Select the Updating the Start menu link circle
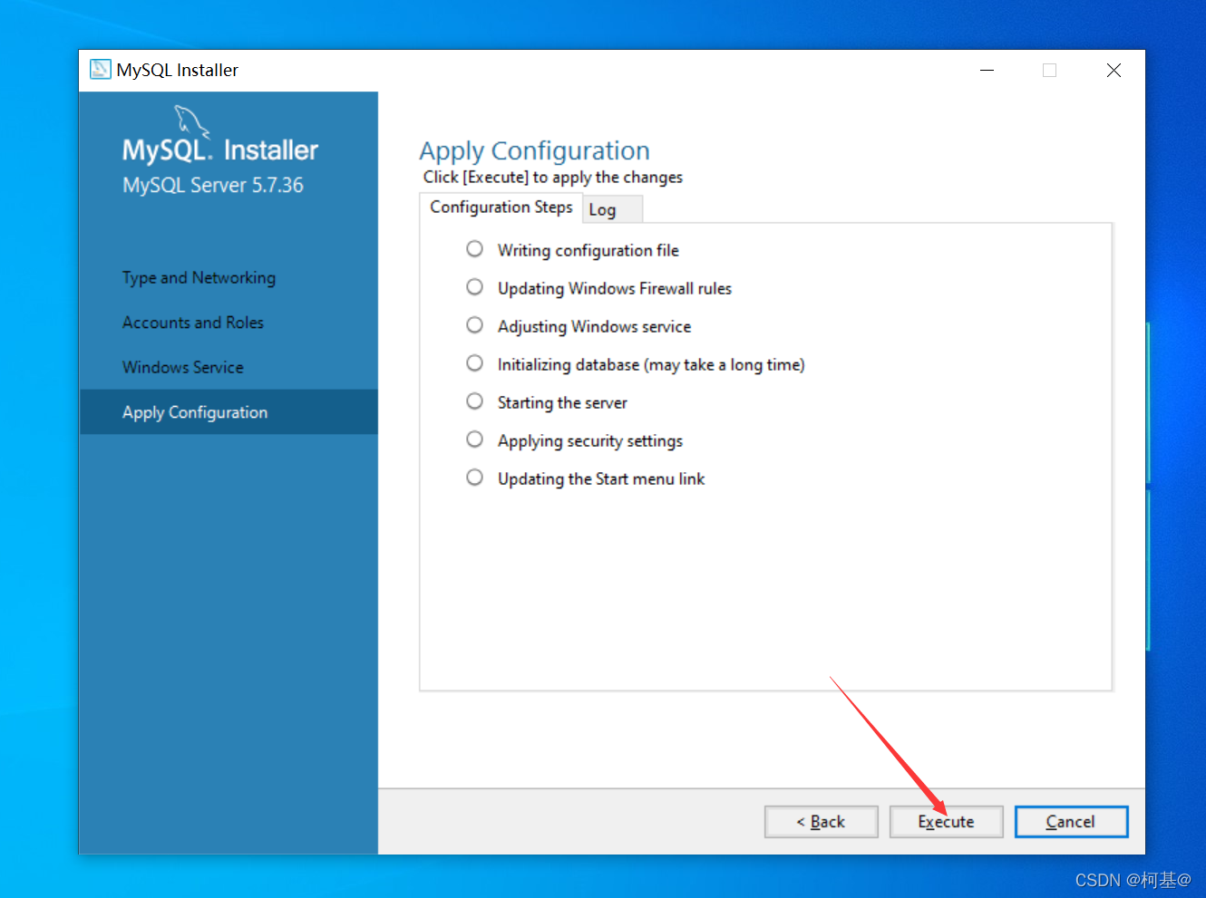 click(x=474, y=478)
